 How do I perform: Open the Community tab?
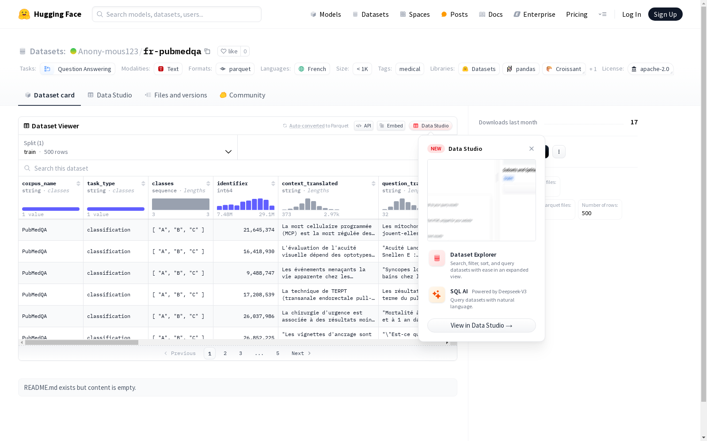pyautogui.click(x=243, y=95)
